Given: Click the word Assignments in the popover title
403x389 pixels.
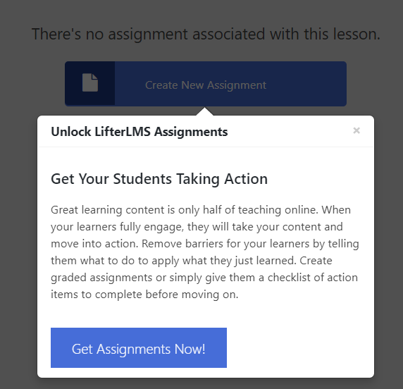Looking at the screenshot, I should (x=191, y=132).
